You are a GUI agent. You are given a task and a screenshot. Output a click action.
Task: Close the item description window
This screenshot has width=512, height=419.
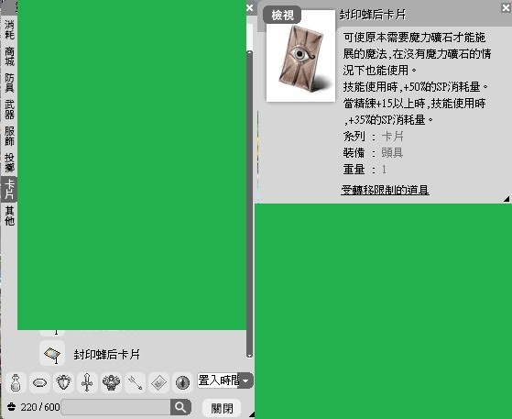(x=506, y=8)
